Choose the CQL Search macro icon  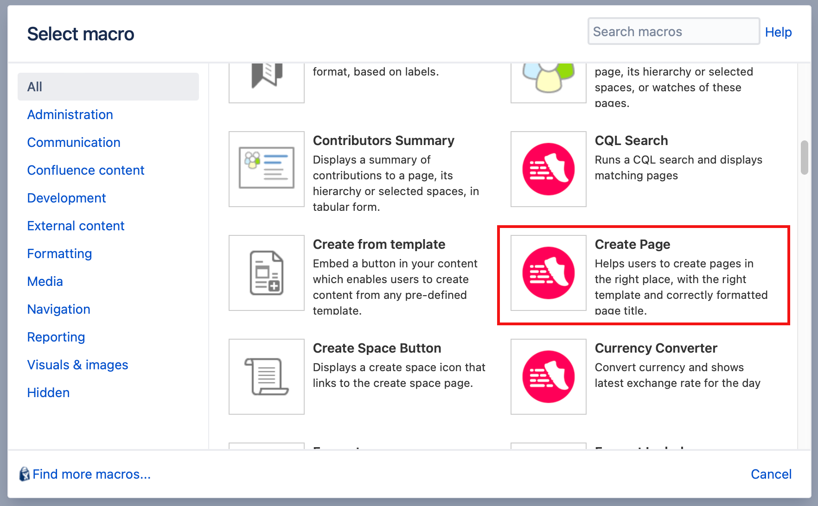click(549, 169)
